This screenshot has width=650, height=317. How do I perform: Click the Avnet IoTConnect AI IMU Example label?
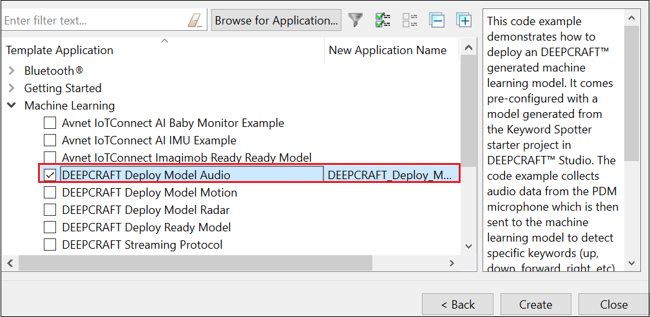pyautogui.click(x=149, y=140)
